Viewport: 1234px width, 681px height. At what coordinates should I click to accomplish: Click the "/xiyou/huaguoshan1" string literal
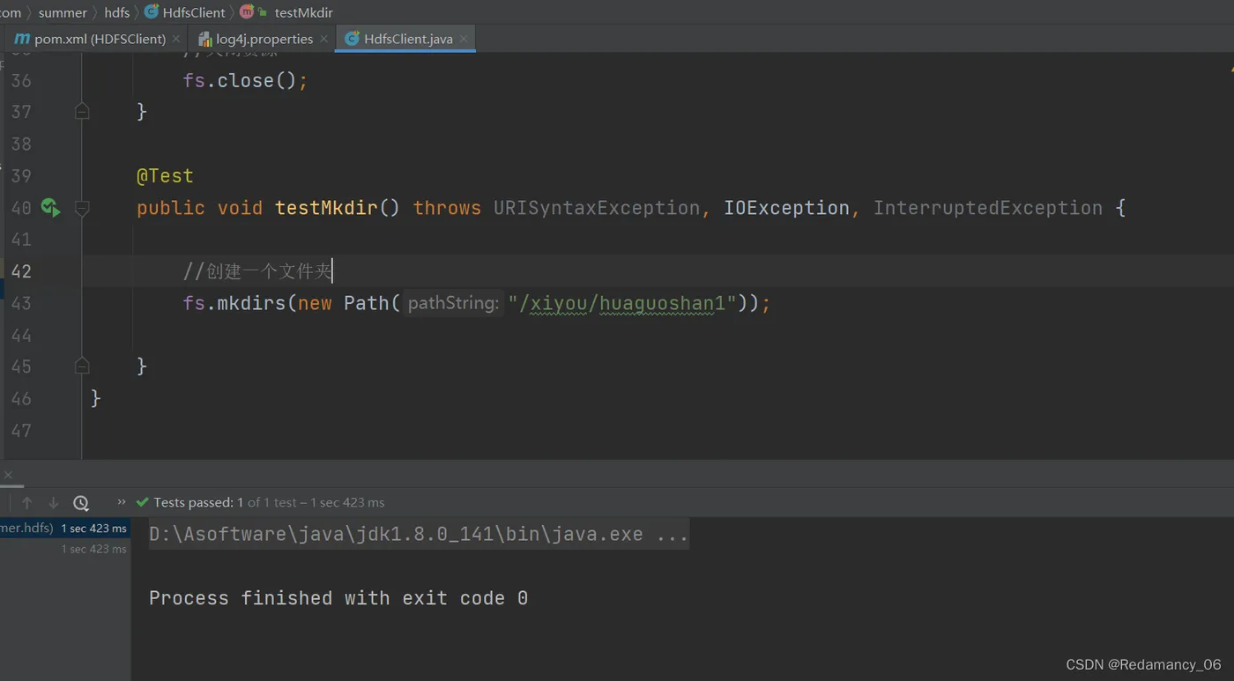click(622, 303)
